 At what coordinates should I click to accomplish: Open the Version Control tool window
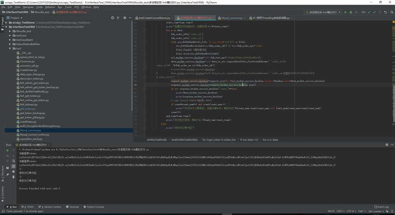[x=50, y=207]
